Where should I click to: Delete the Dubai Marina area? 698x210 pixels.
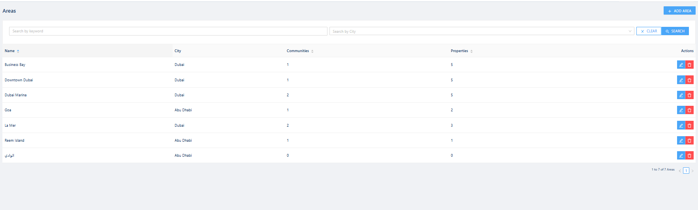(689, 95)
